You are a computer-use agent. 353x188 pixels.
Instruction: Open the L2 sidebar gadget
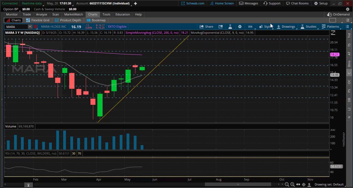coord(349,109)
